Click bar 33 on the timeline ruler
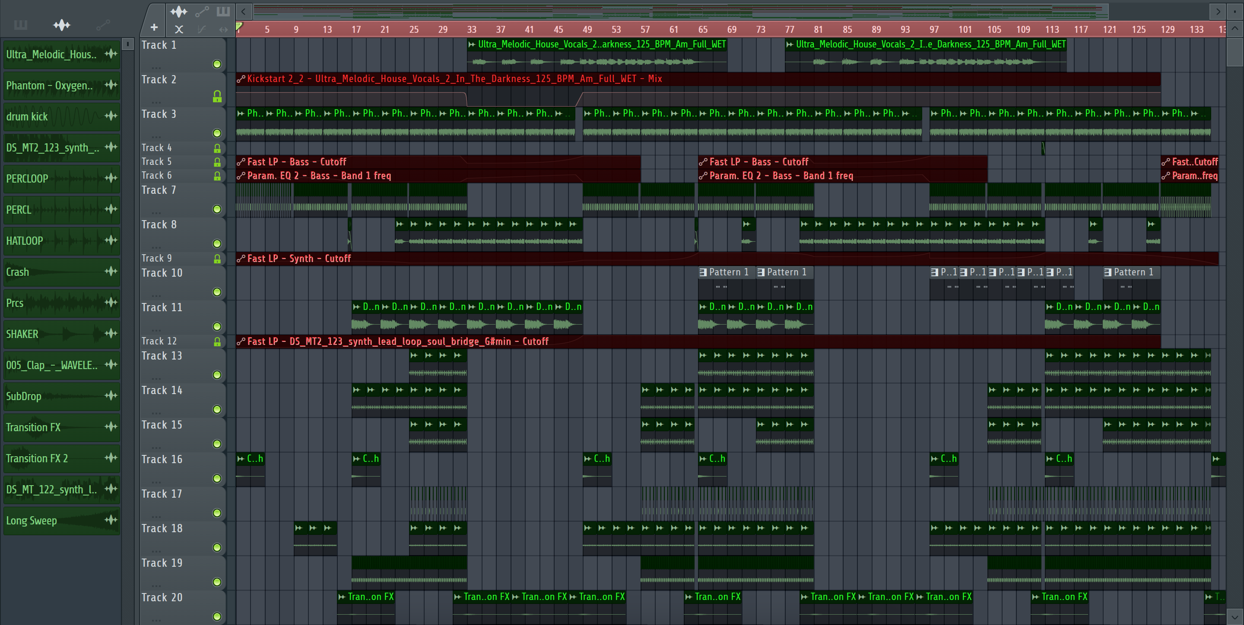 (x=471, y=29)
